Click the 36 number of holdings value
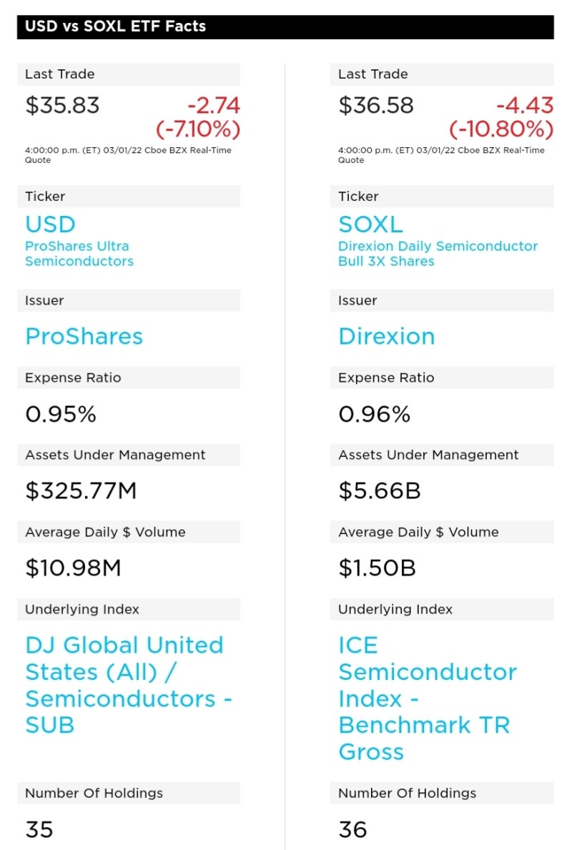Viewport: 572px width, 850px height. [x=352, y=829]
